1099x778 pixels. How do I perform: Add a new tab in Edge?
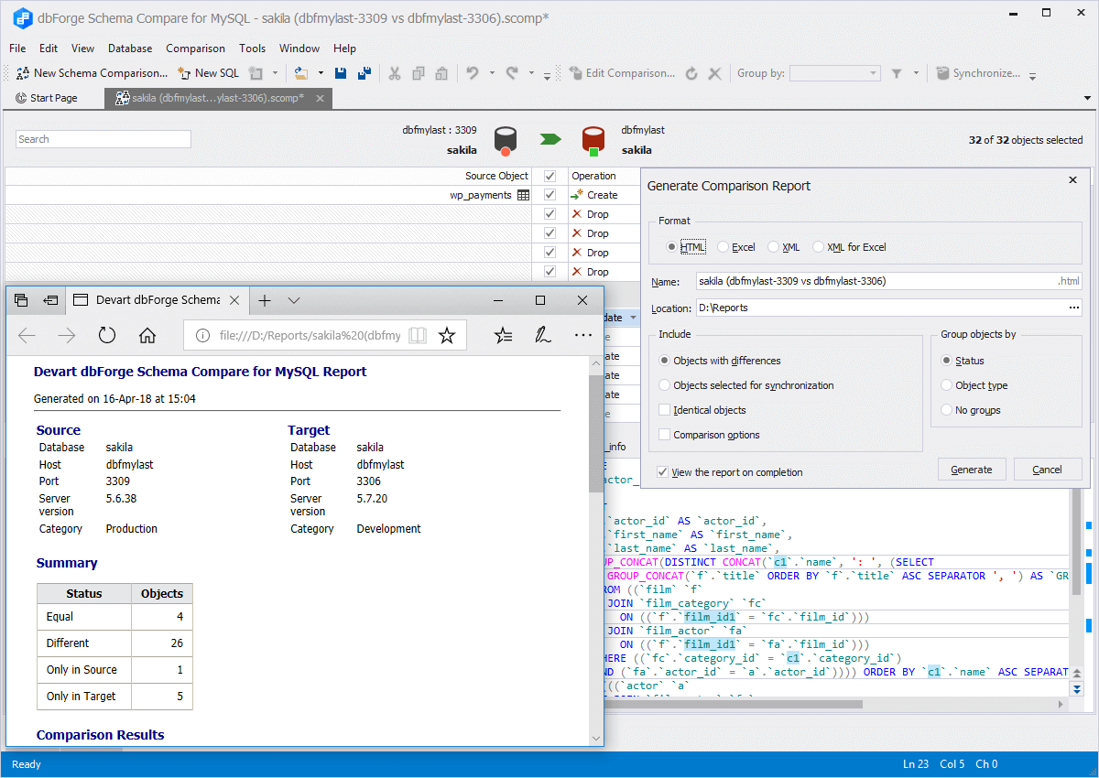(x=265, y=300)
